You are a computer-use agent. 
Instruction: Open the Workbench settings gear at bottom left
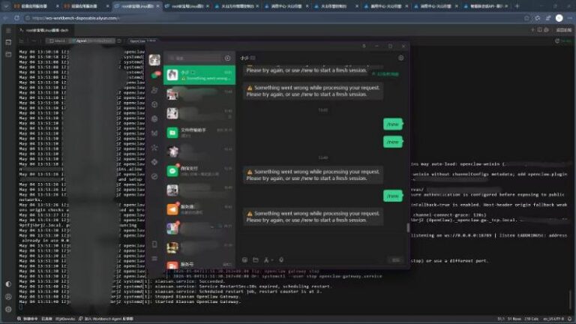click(x=8, y=309)
